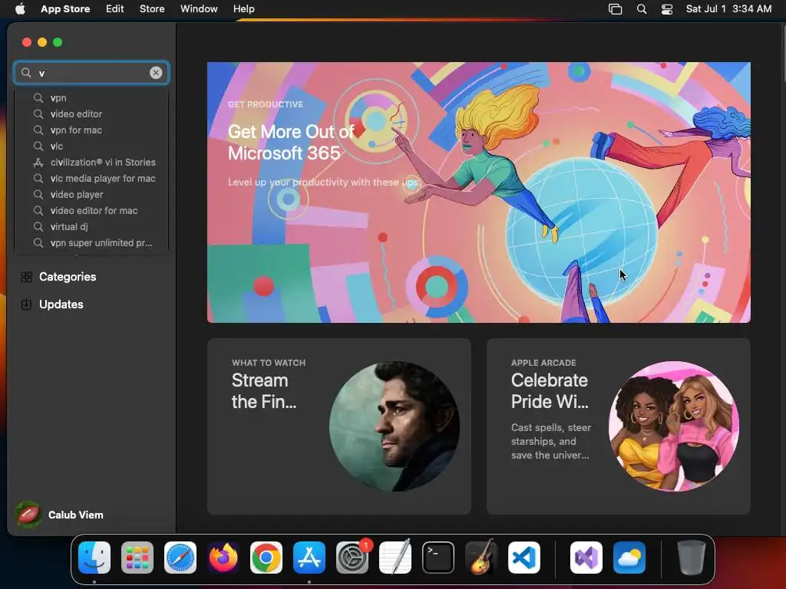Open the Microsoft 365 featured banner

(x=479, y=192)
